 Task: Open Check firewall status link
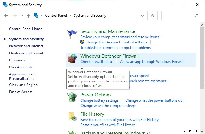[97, 62]
